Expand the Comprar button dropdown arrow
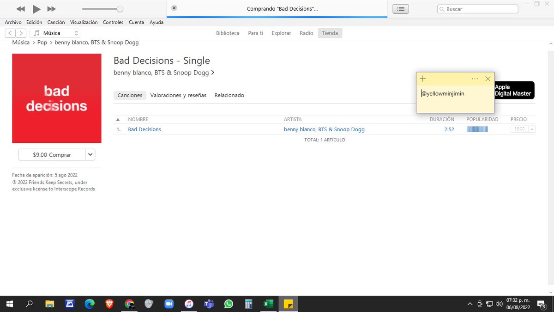The image size is (554, 312). pyautogui.click(x=90, y=154)
